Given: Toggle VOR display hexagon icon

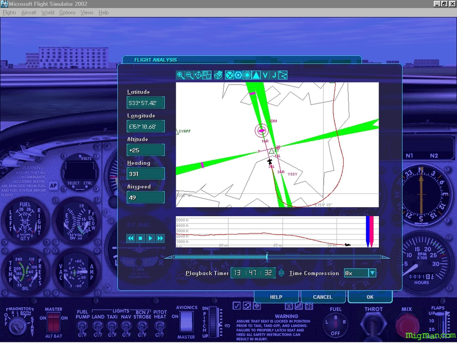Looking at the screenshot, I should (238, 75).
